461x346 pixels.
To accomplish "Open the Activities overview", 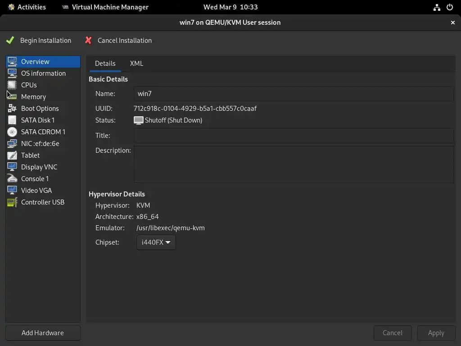I will 27,7.
